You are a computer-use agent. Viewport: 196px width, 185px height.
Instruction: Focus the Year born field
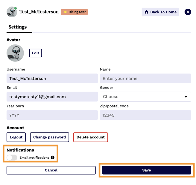pos(52,115)
